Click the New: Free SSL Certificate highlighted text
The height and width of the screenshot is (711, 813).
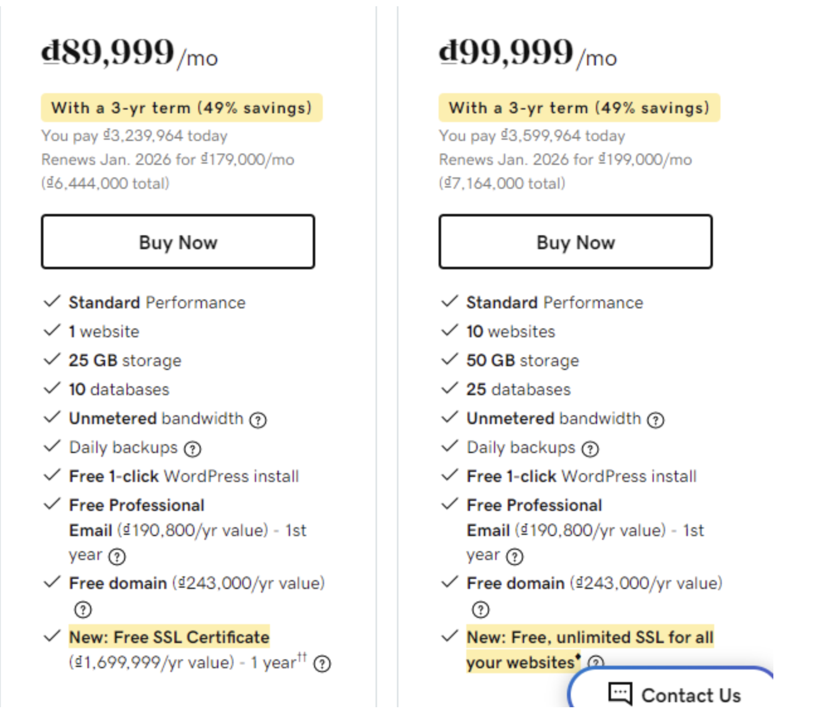[x=169, y=637]
